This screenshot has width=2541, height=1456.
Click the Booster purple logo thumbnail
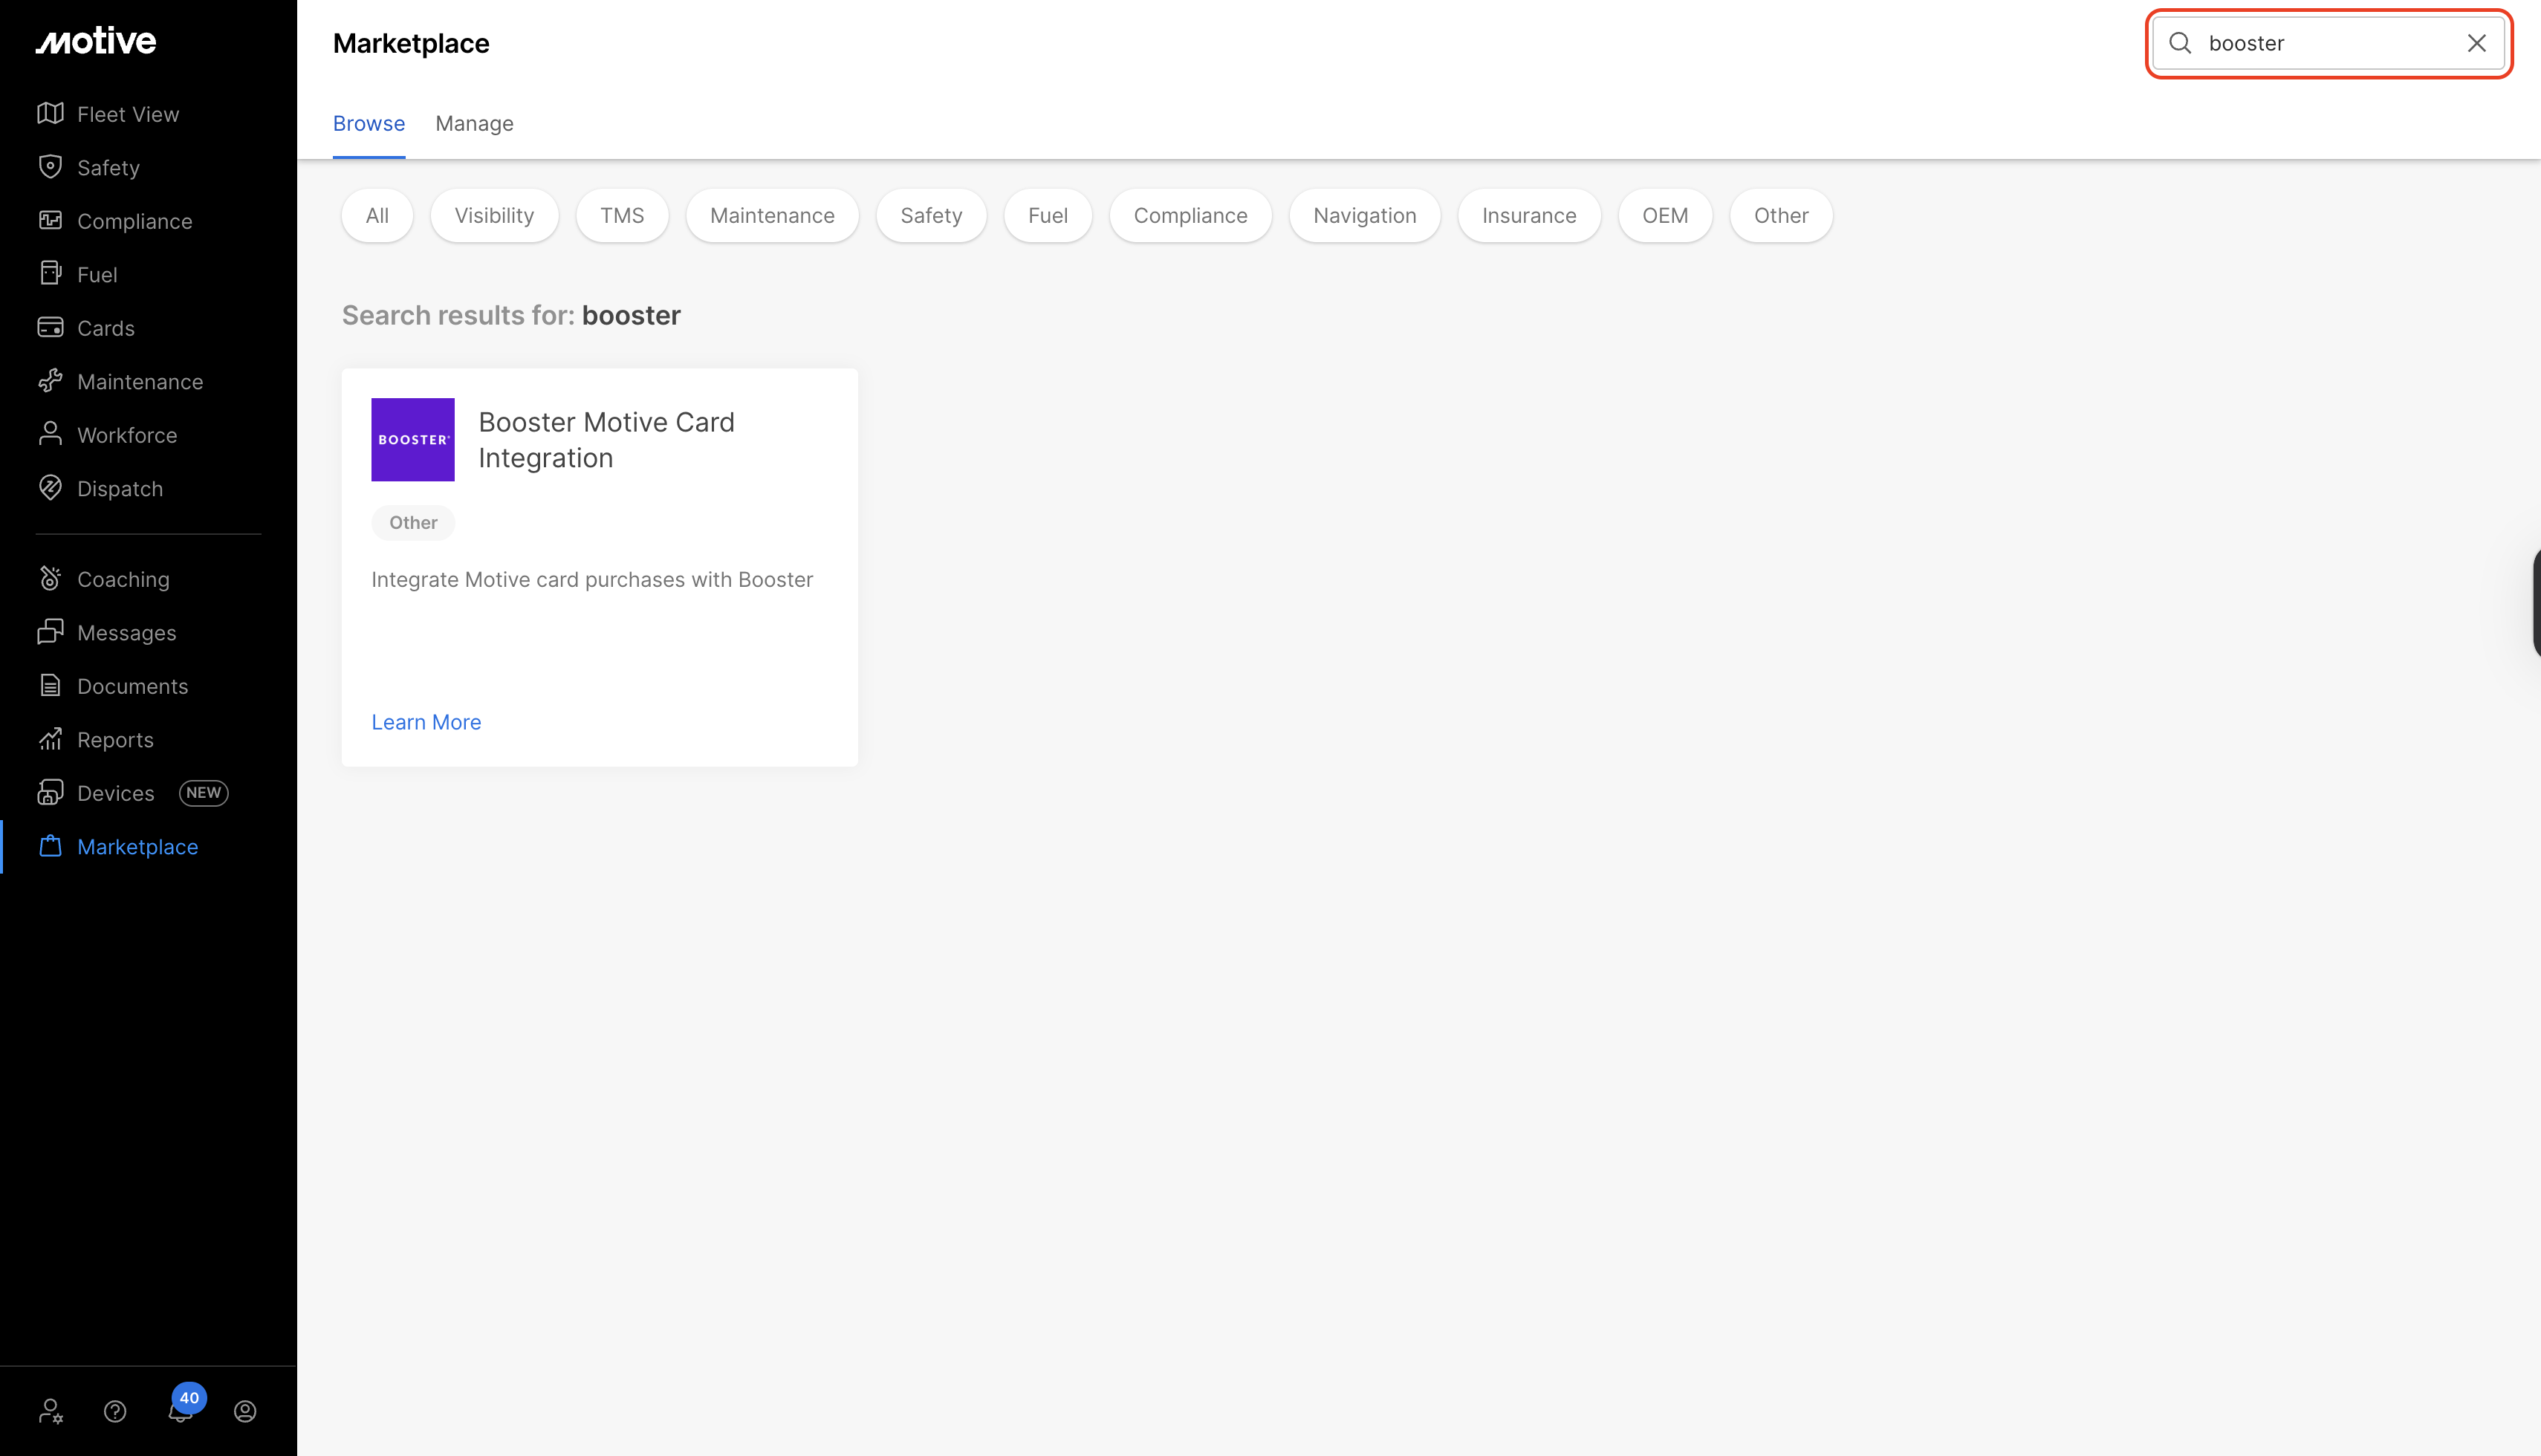point(413,440)
